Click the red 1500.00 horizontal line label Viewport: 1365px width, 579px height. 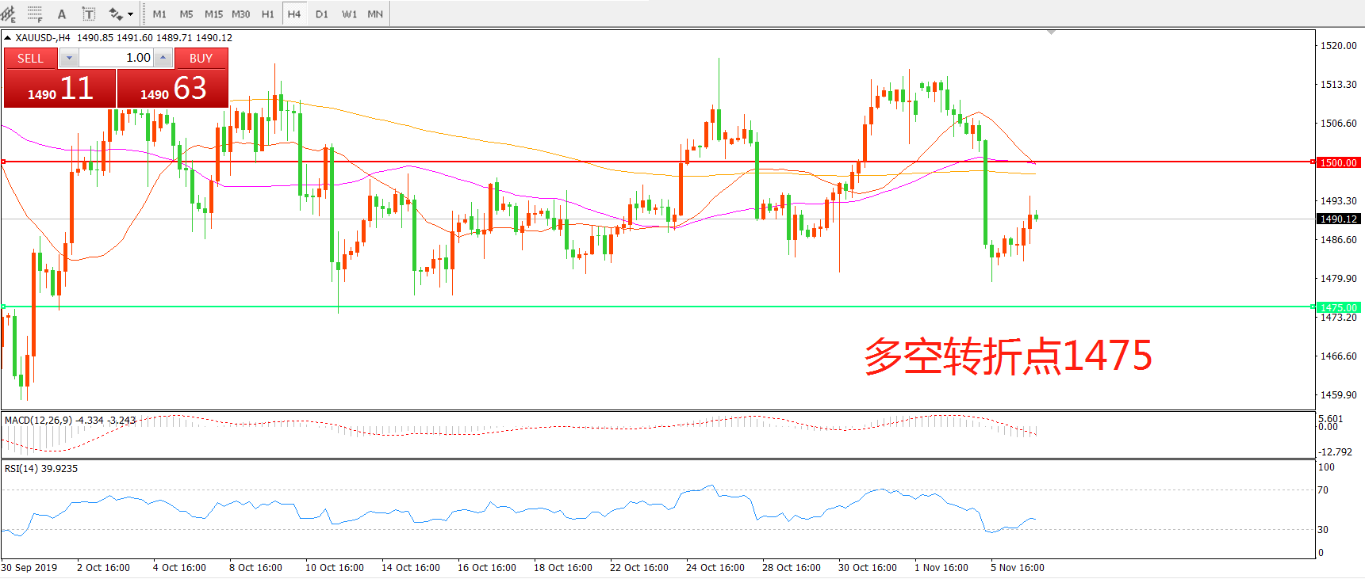pyautogui.click(x=1338, y=162)
